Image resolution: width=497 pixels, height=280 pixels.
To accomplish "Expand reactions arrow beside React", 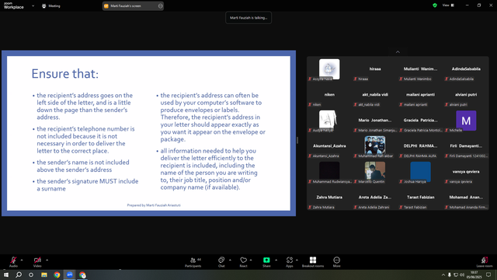I will click(x=251, y=260).
